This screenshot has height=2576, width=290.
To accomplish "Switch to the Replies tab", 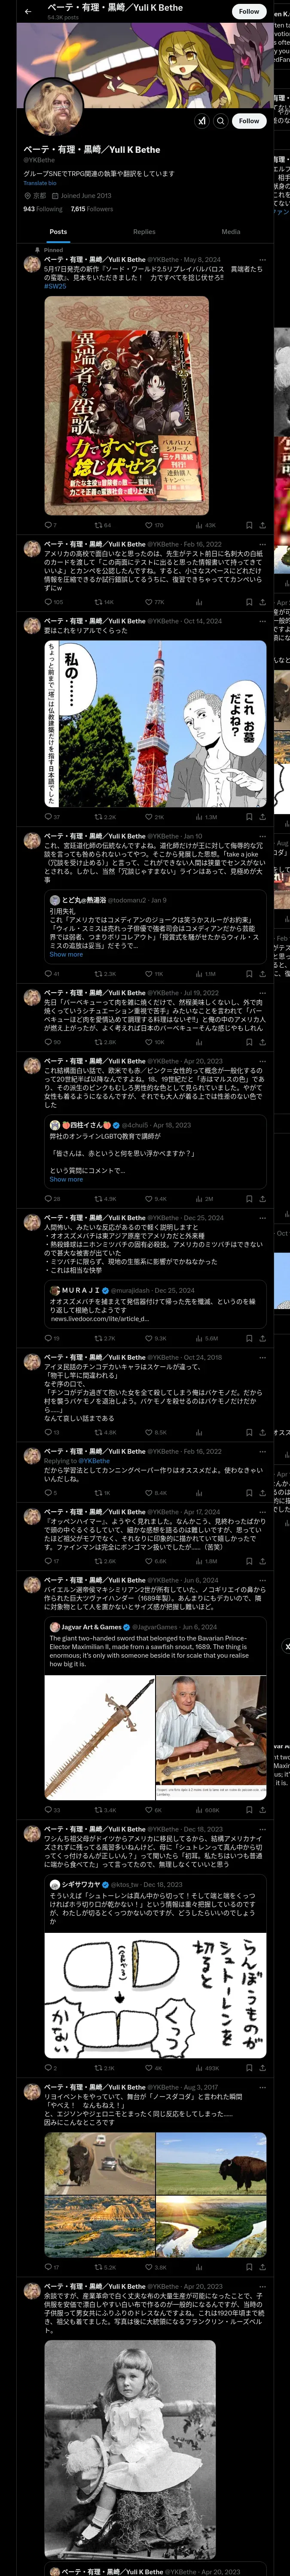I will pos(144,232).
